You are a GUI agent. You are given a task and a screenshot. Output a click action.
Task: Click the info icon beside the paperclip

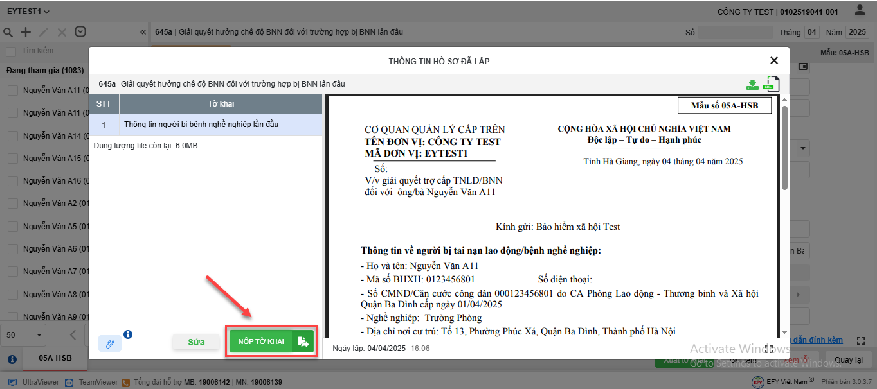pos(128,334)
